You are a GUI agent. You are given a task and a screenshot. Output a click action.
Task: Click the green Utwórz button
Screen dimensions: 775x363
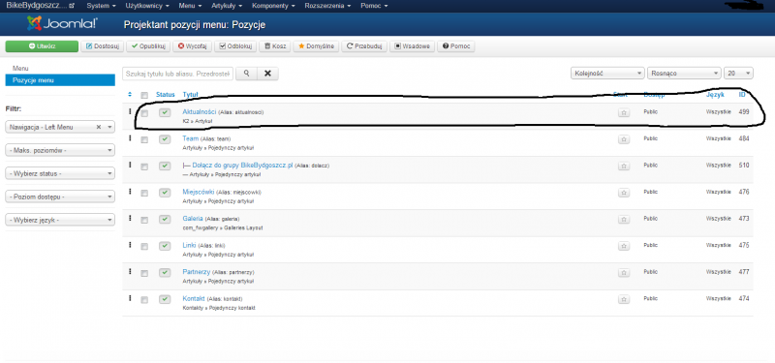coord(42,45)
